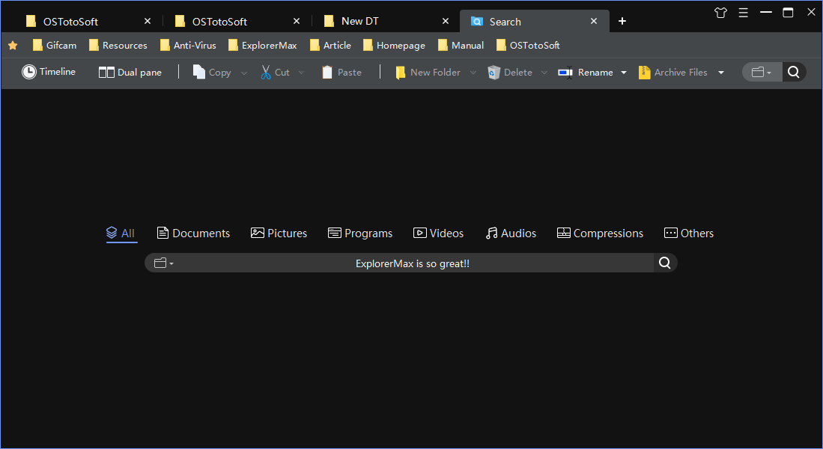Filter search by Programs
This screenshot has width=823, height=449.
click(360, 233)
